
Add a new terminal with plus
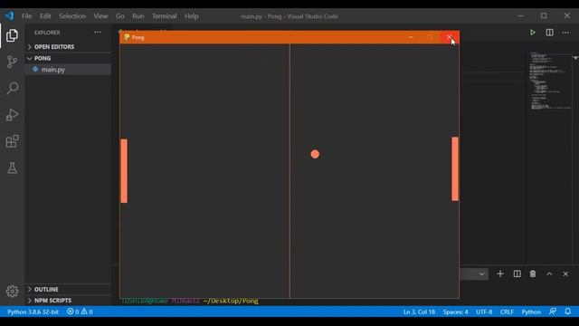coord(500,273)
